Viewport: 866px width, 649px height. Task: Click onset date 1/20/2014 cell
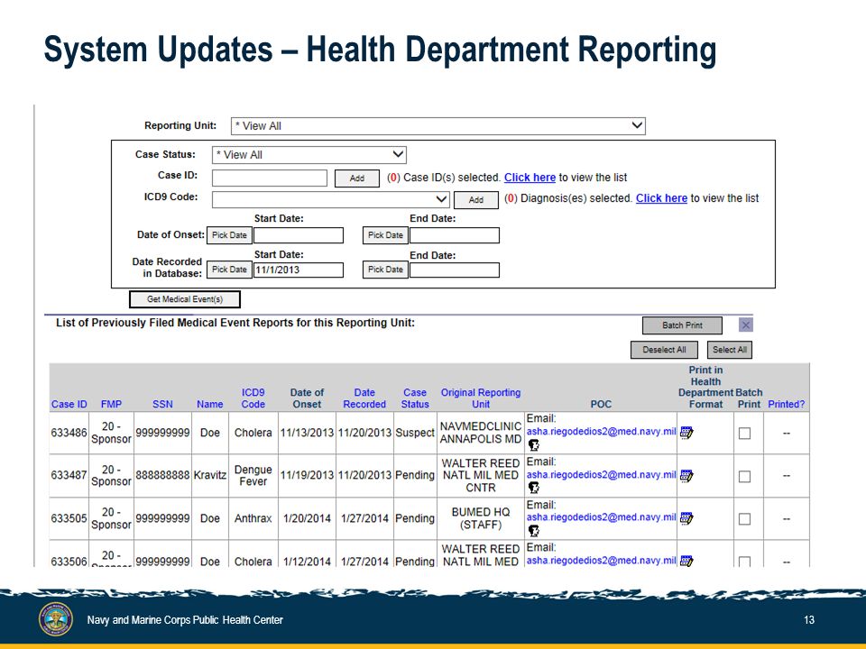(307, 518)
